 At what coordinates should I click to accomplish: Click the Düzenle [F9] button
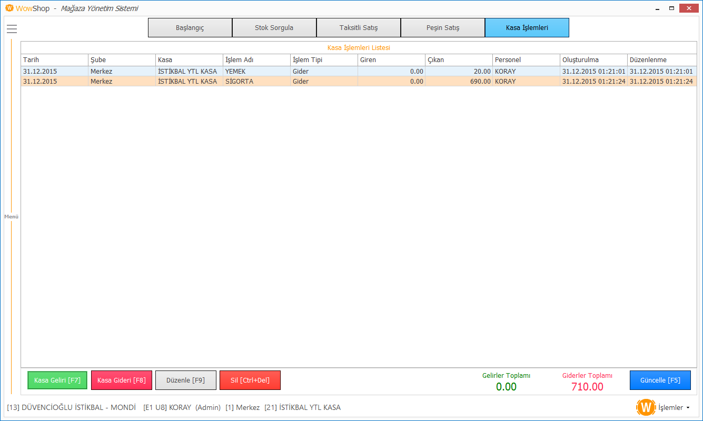pyautogui.click(x=185, y=380)
